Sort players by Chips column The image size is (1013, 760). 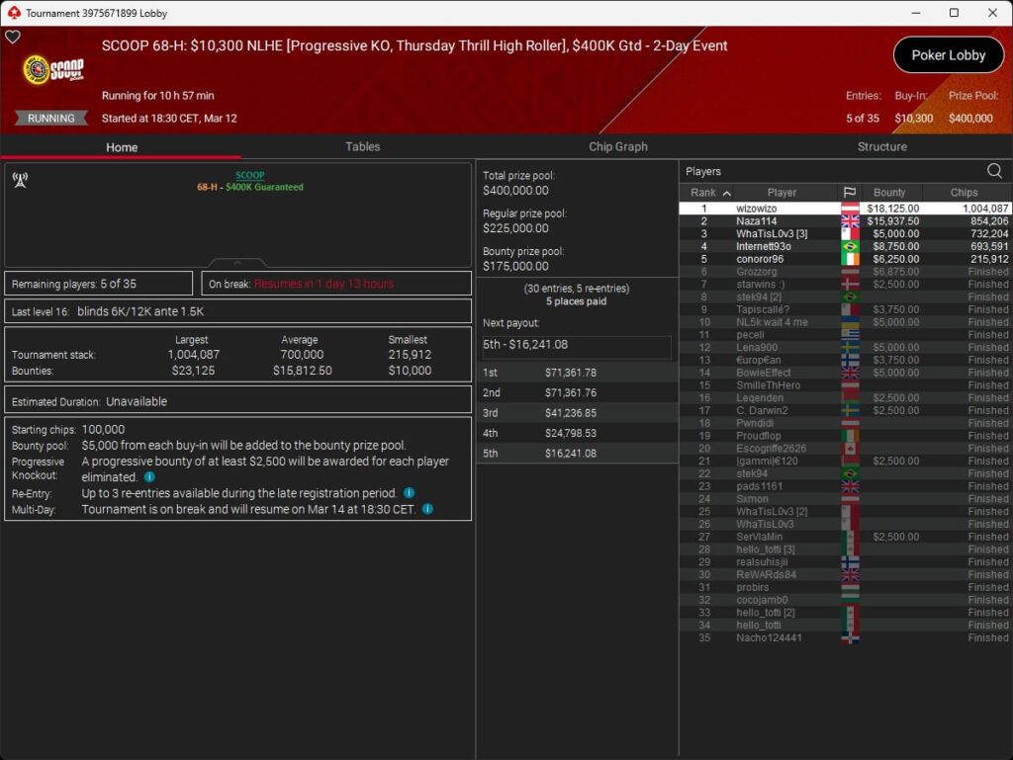964,193
